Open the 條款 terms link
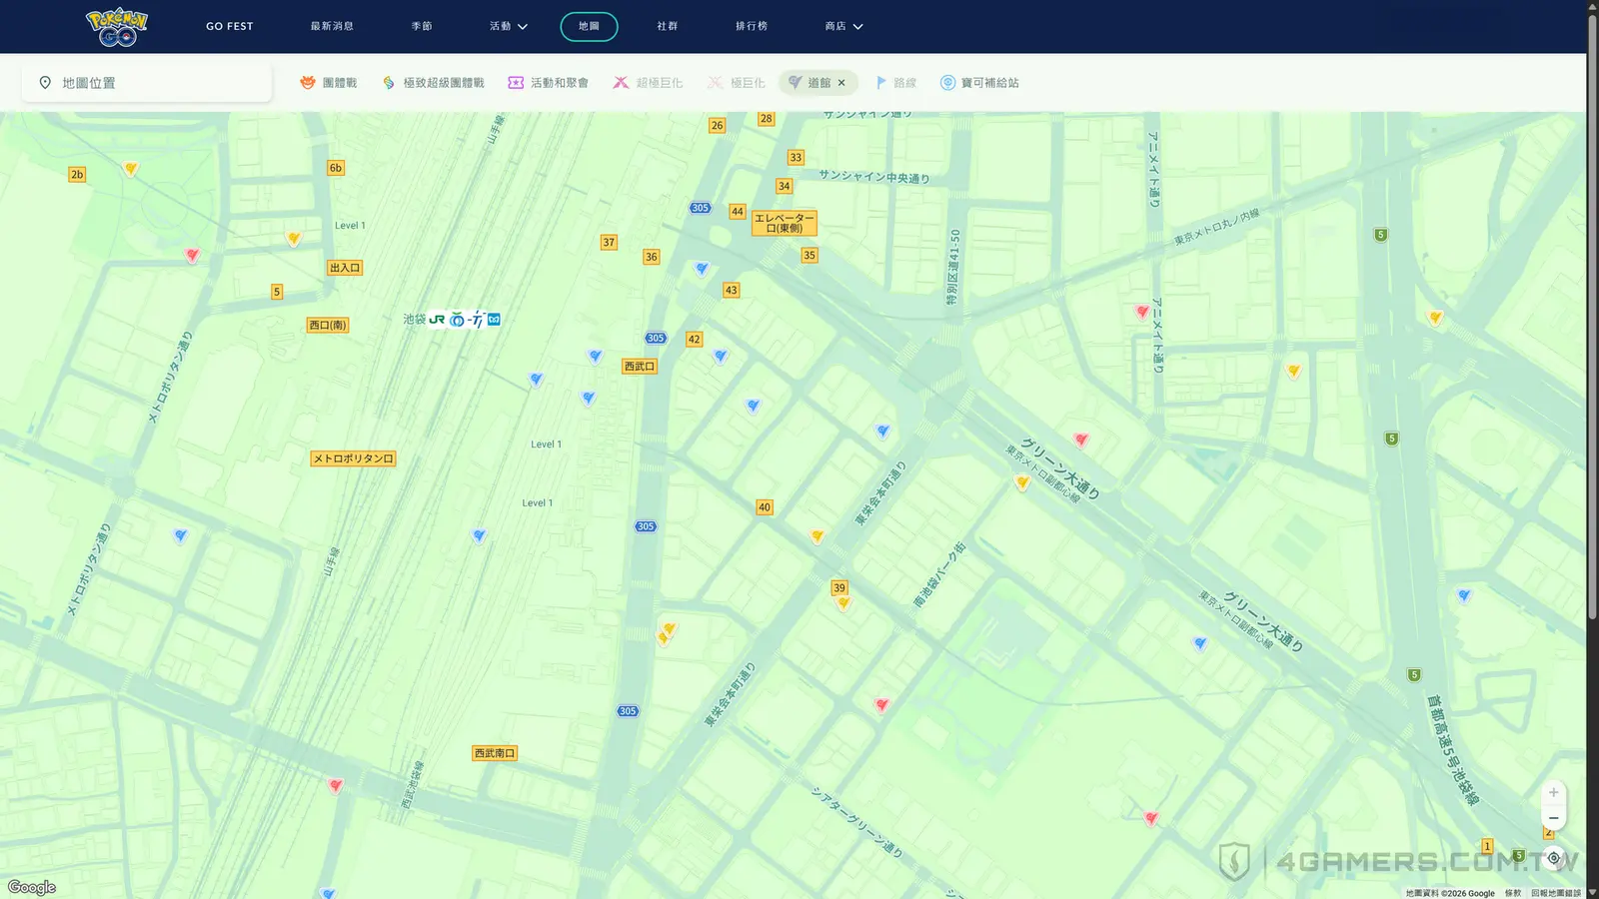Screen dimensions: 1599x899 pyautogui.click(x=1513, y=893)
